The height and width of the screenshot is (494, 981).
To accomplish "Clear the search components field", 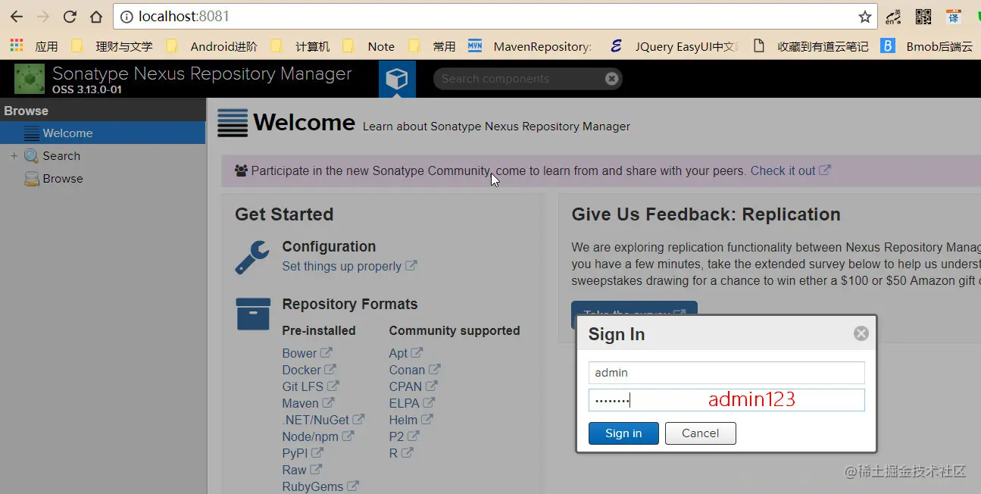I will coord(611,79).
